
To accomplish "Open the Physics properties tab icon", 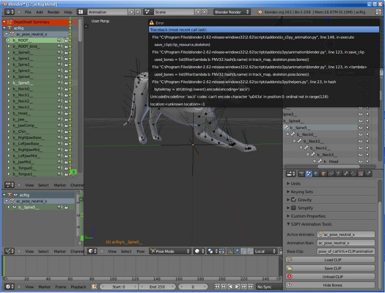I will click(368, 174).
